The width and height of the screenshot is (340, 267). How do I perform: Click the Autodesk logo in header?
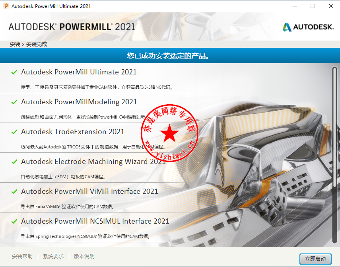[x=308, y=27]
